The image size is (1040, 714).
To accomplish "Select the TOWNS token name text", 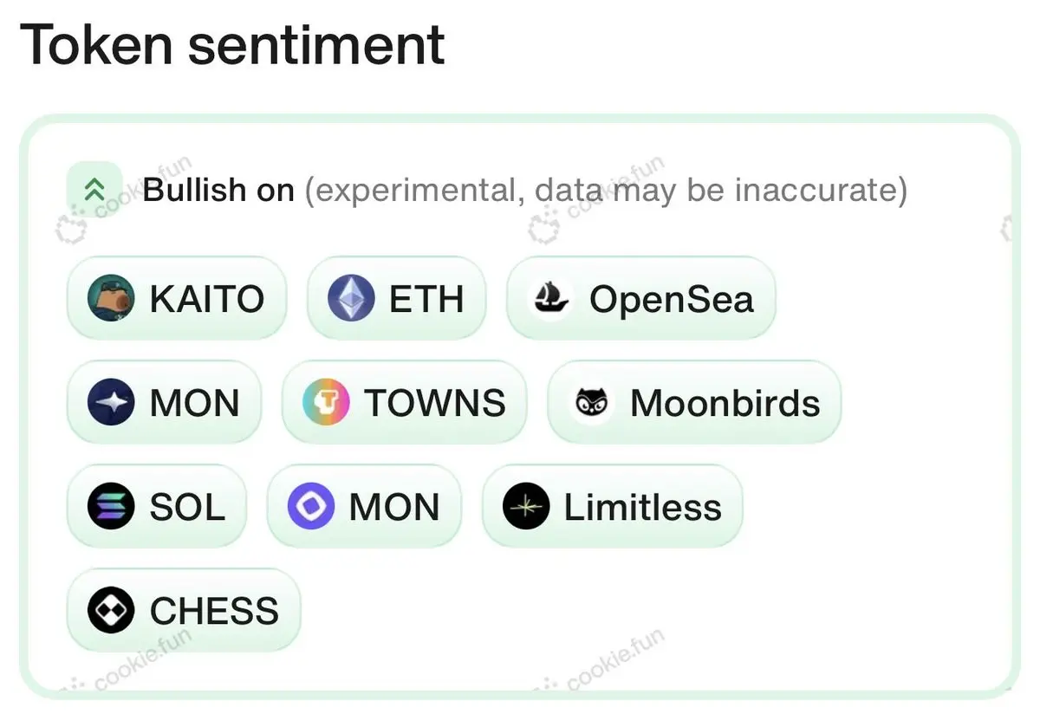I will [434, 404].
